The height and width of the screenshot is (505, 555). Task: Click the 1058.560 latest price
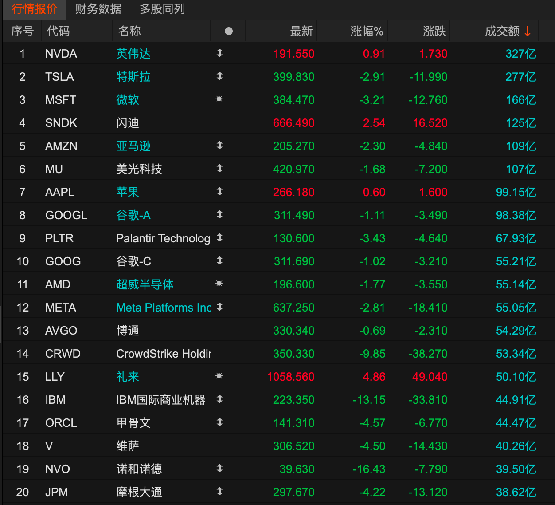tap(291, 377)
